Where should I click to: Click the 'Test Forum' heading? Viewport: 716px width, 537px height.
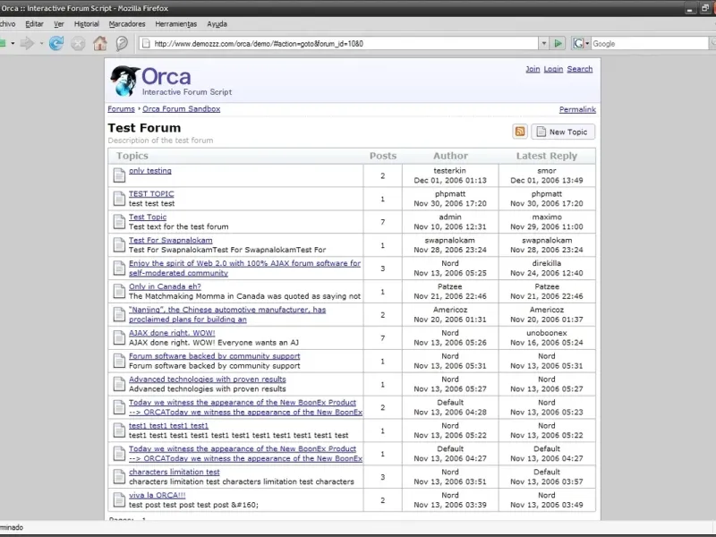(x=144, y=128)
